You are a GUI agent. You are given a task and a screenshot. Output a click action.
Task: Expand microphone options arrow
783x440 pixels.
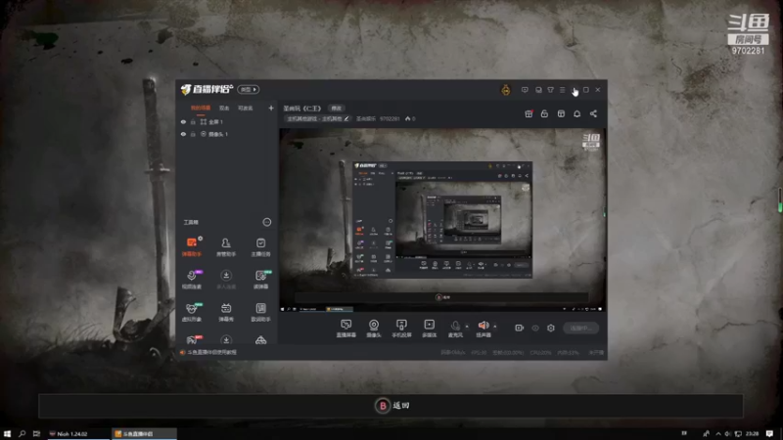pyautogui.click(x=467, y=327)
